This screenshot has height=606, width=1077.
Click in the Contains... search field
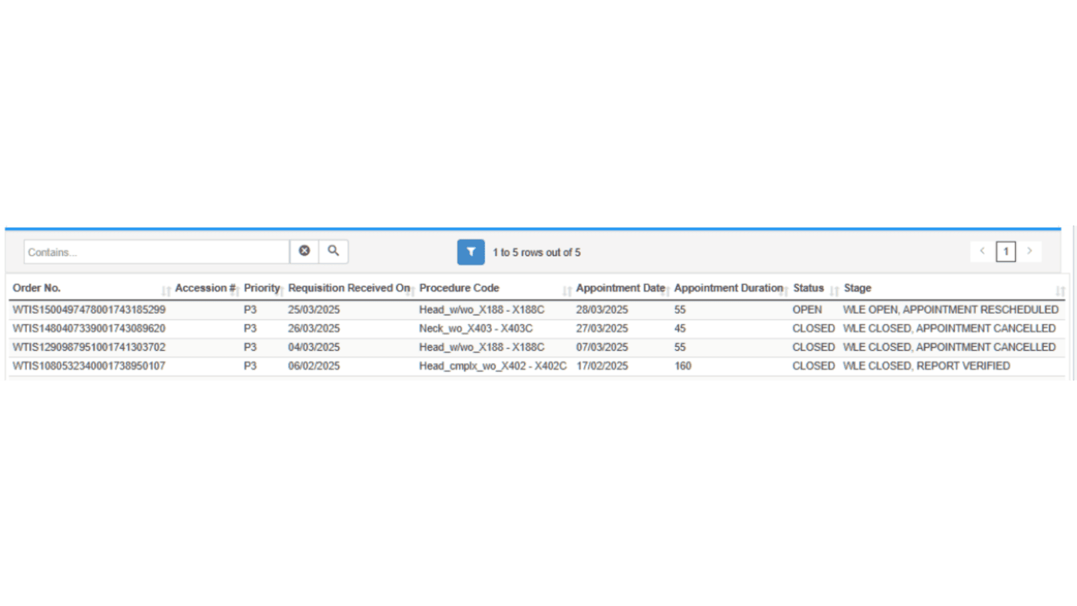(x=156, y=252)
